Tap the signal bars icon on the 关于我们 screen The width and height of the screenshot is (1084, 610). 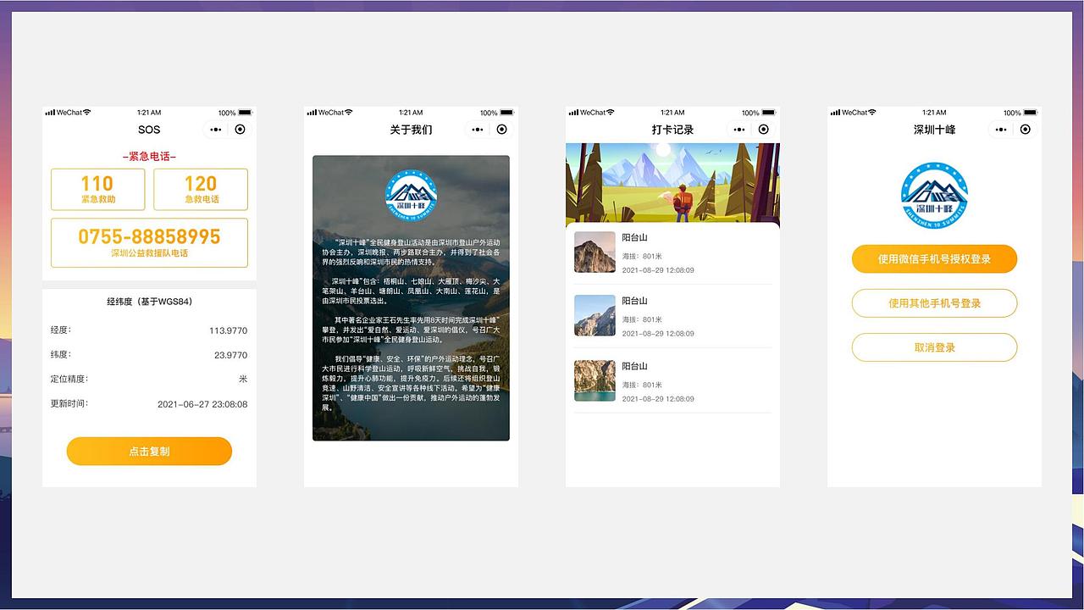(312, 113)
